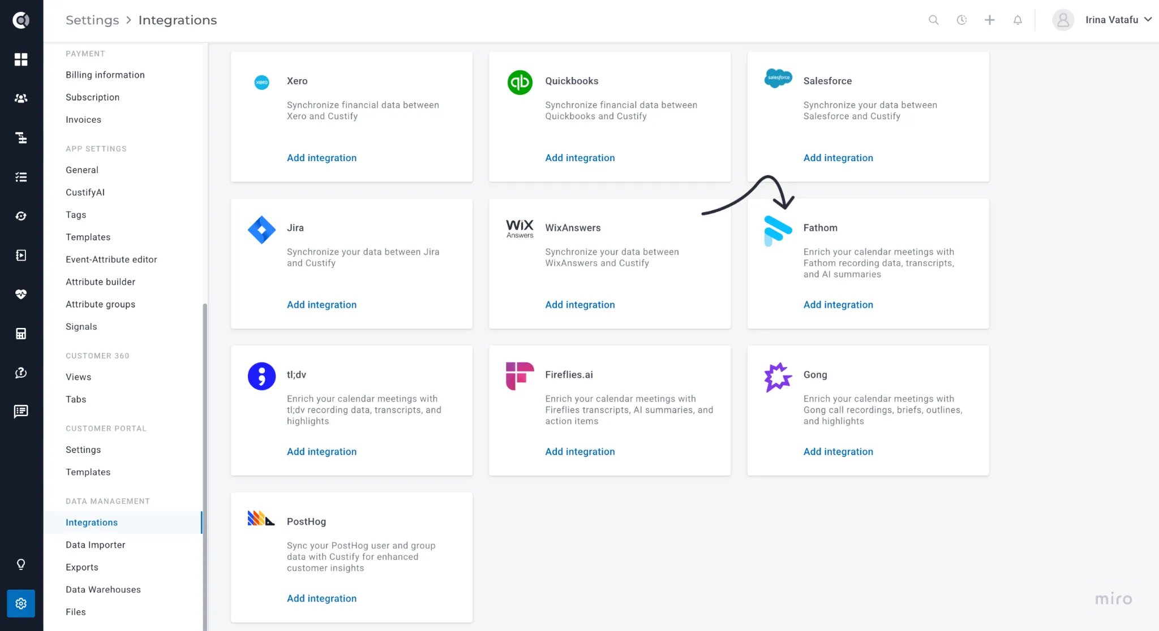Go to Settings breadcrumb
The height and width of the screenshot is (631, 1159).
coord(92,20)
